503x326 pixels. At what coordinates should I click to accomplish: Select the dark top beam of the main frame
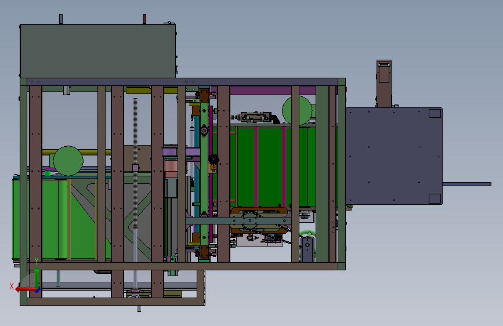tap(183, 81)
